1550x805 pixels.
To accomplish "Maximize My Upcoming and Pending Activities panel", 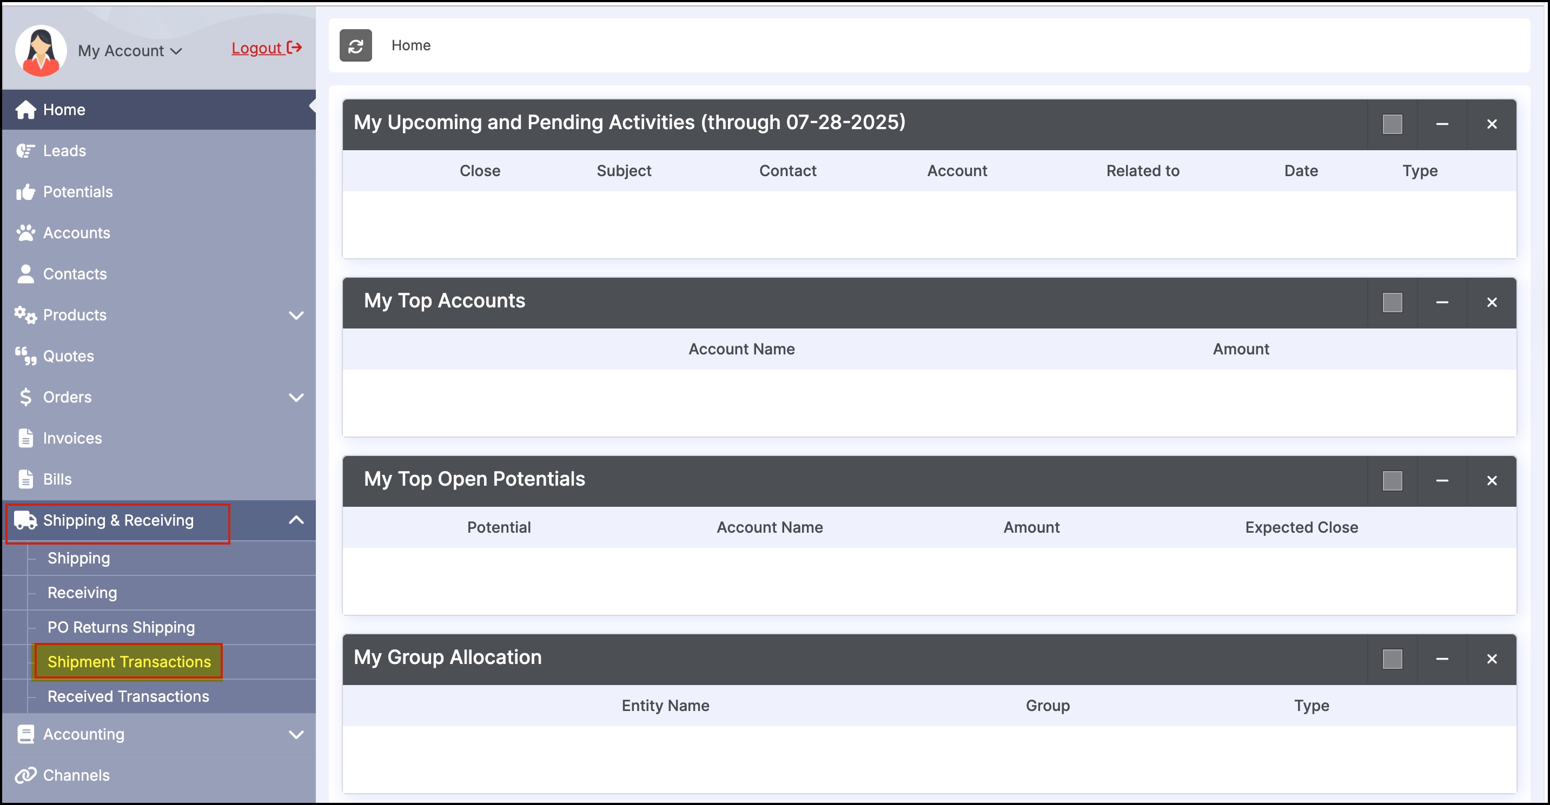I will 1393,124.
